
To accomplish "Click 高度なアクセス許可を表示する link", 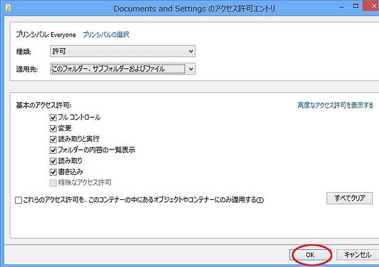I will (335, 105).
